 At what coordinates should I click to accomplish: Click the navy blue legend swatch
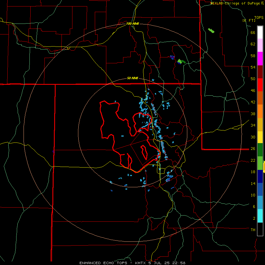pyautogui.click(x=260, y=176)
